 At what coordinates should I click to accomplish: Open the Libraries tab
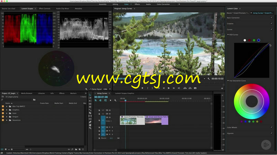[x=41, y=93]
